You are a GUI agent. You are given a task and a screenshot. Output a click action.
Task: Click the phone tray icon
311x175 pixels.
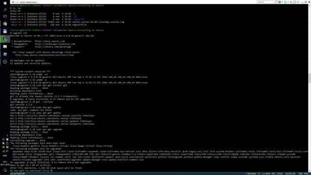(7, 147)
